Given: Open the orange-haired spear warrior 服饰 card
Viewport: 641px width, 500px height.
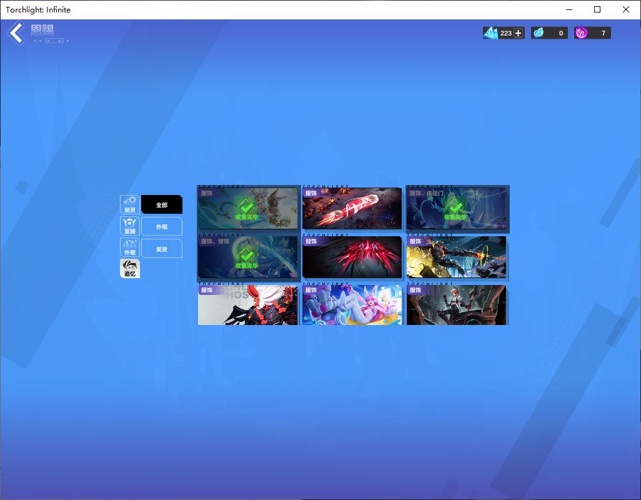Looking at the screenshot, I should coord(457,305).
